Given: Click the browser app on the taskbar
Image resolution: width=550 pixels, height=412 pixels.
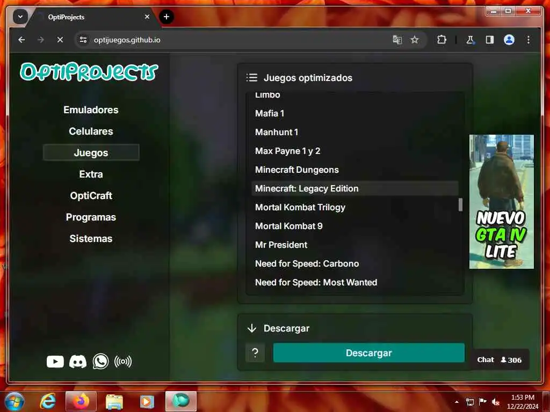Looking at the screenshot, I should point(180,401).
